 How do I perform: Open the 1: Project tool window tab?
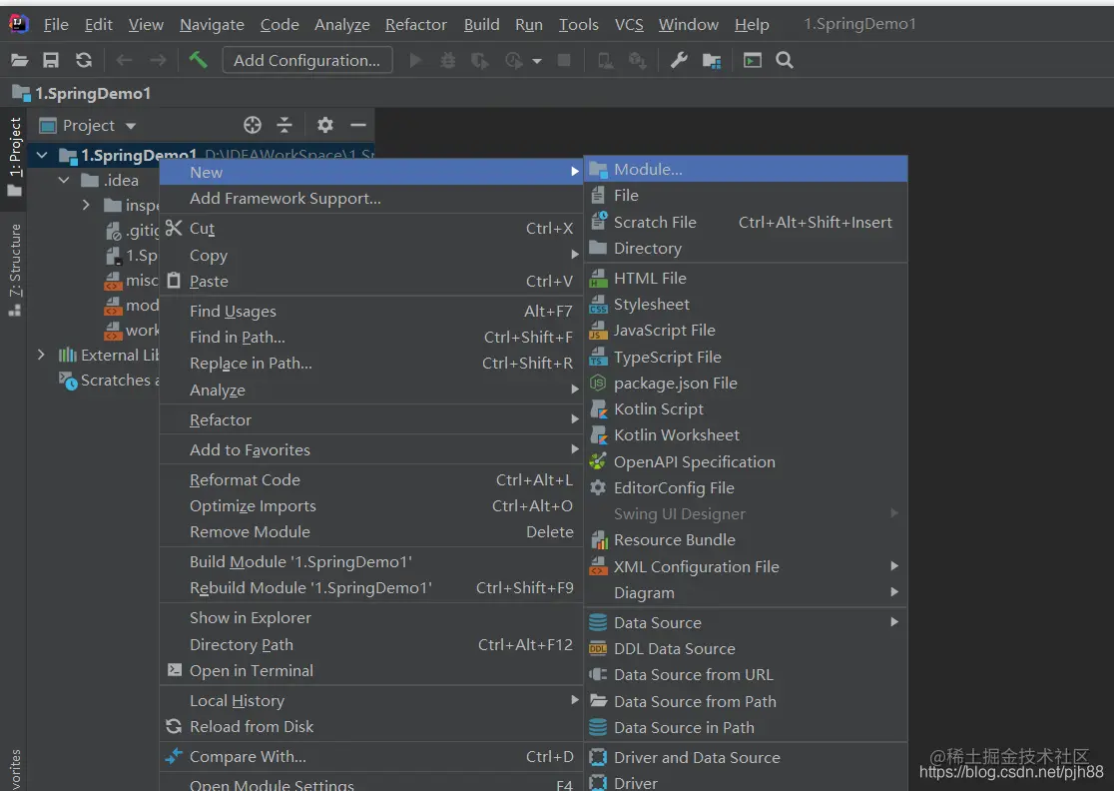point(15,157)
